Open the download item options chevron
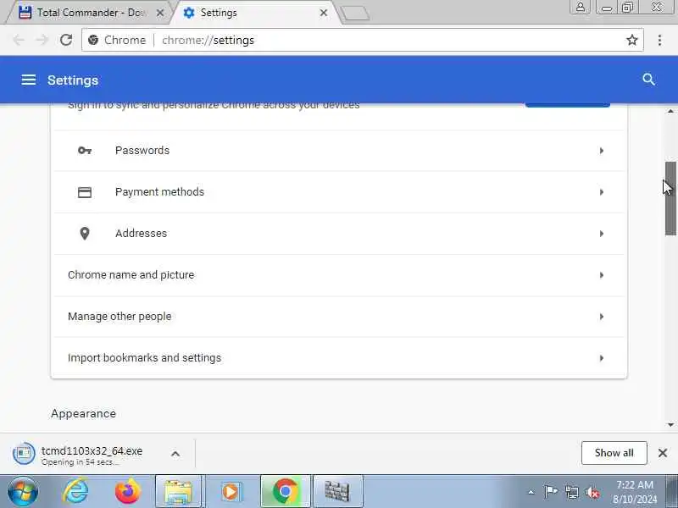The image size is (678, 508). pyautogui.click(x=175, y=454)
